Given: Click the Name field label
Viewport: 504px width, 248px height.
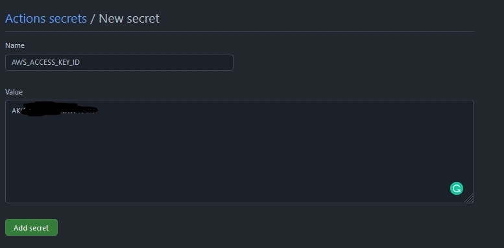Looking at the screenshot, I should click(x=15, y=45).
